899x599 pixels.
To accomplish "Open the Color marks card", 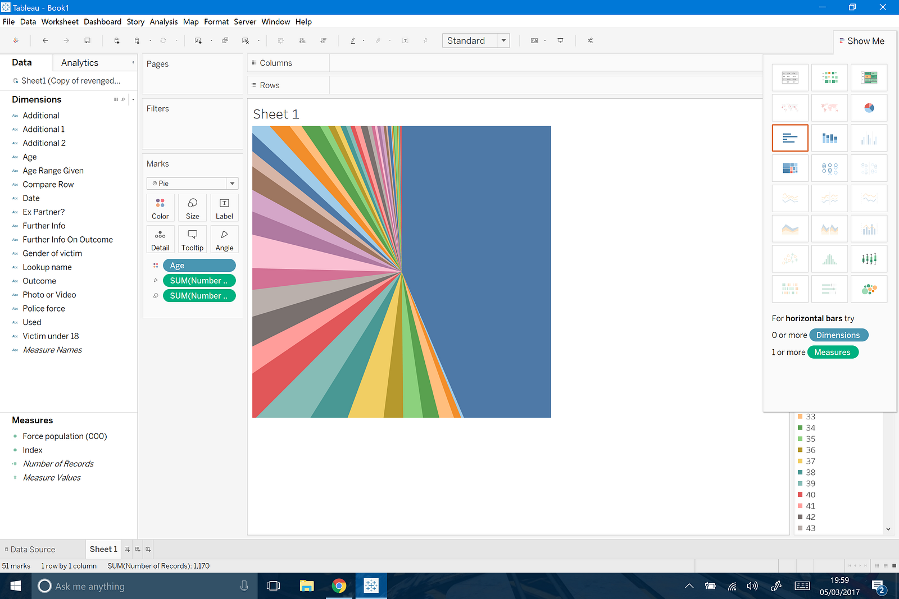I will (160, 208).
